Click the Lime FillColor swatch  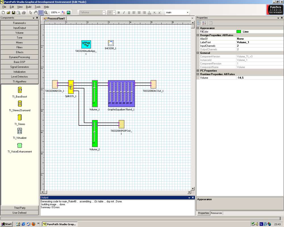[x=239, y=31]
